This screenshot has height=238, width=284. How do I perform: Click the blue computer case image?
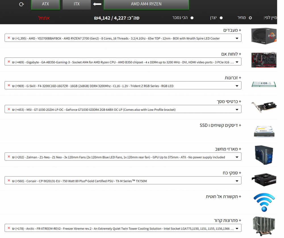[x=264, y=155]
